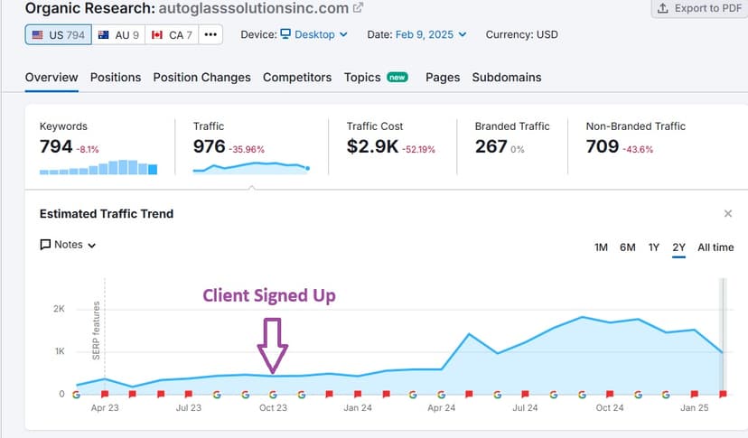This screenshot has height=438, width=748.
Task: Click the Traffic sparkline chart
Action: coord(251,167)
